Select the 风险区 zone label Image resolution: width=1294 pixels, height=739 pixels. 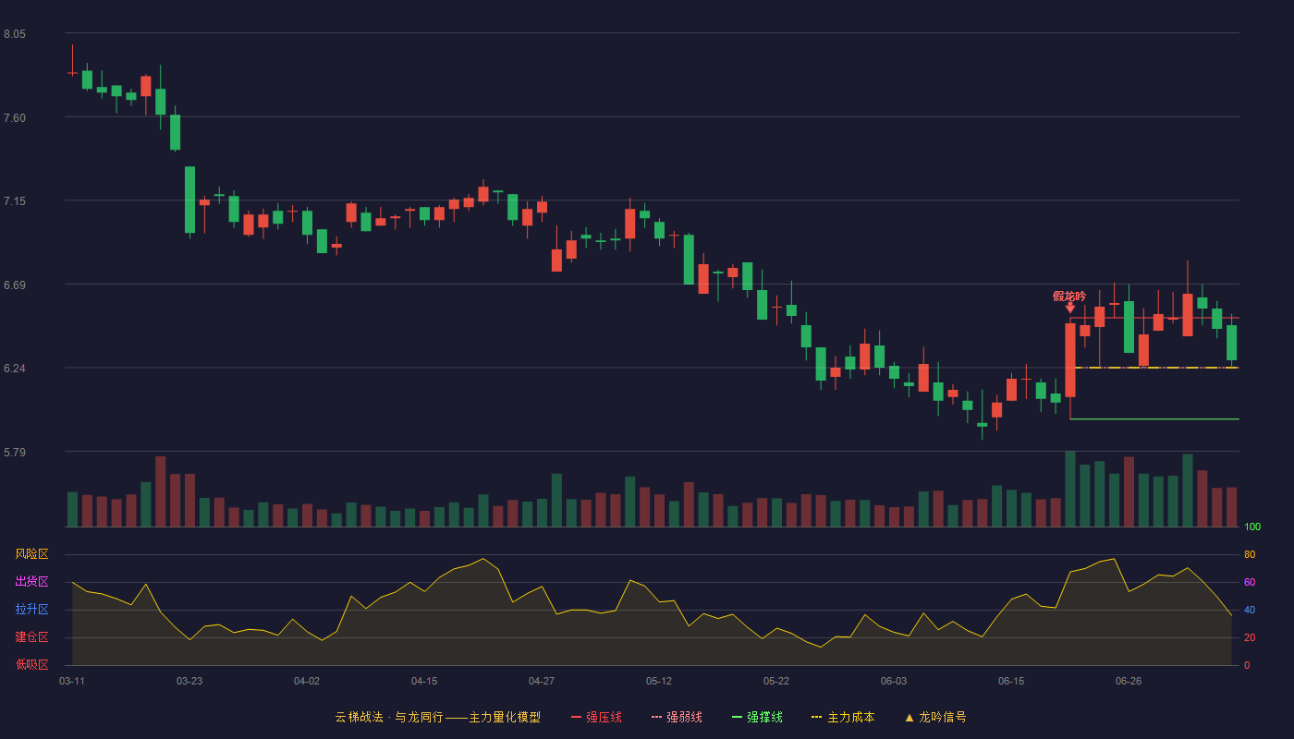tap(31, 554)
